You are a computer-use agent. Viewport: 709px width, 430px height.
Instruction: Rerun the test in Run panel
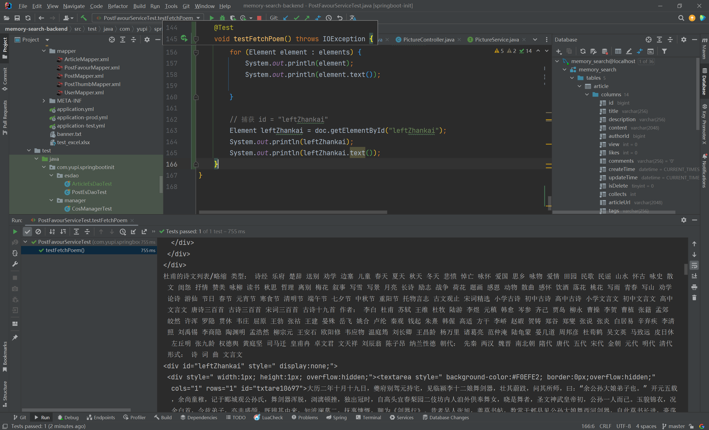(15, 232)
